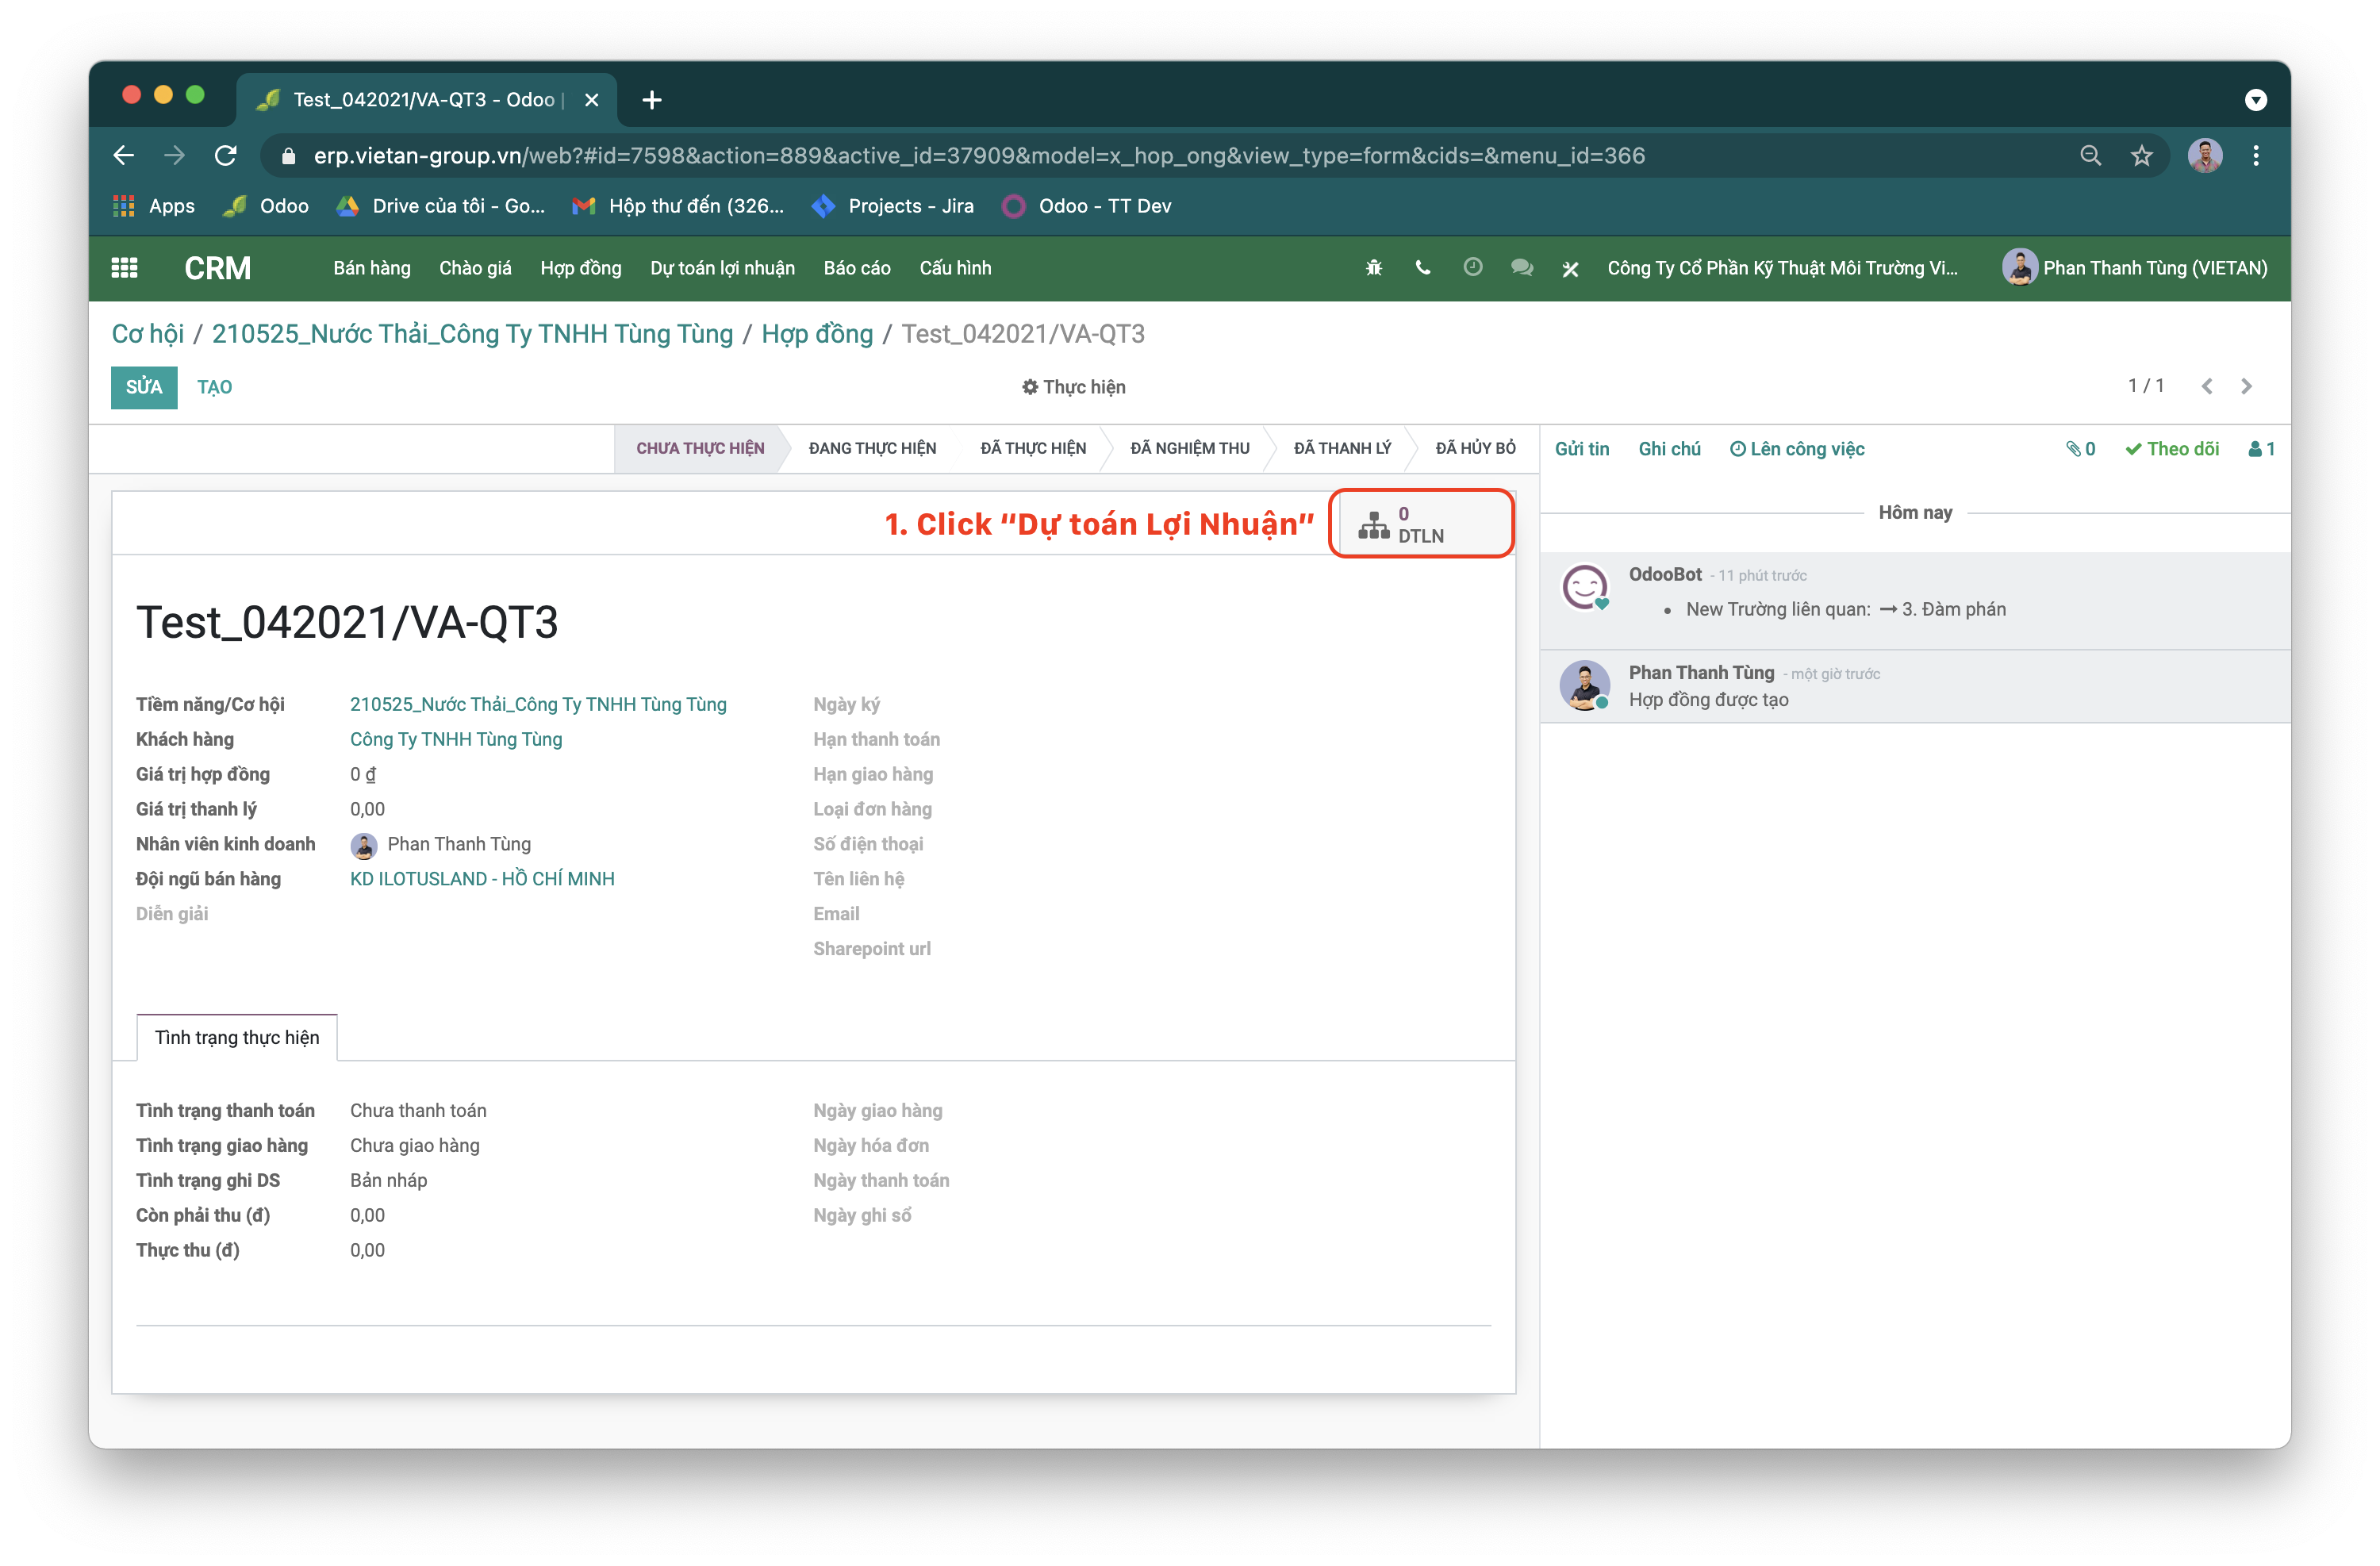Select the Tình trạng thực hiện tab
This screenshot has width=2380, height=1566.
pyautogui.click(x=237, y=1037)
